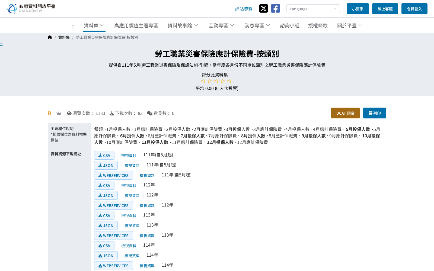Click 檢視資料 next to CSV 113年
The width and height of the screenshot is (434, 271).
pos(129,215)
